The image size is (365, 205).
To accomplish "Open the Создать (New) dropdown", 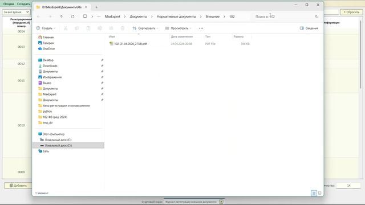I will click(46, 28).
